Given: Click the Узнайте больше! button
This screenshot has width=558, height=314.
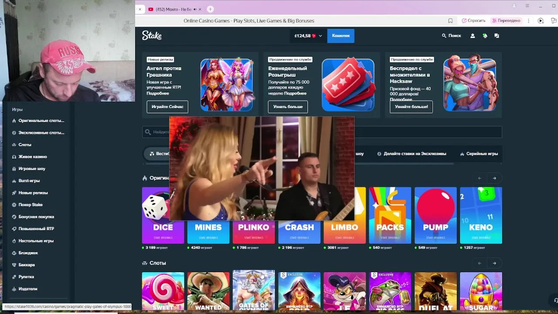Looking at the screenshot, I should click(411, 106).
